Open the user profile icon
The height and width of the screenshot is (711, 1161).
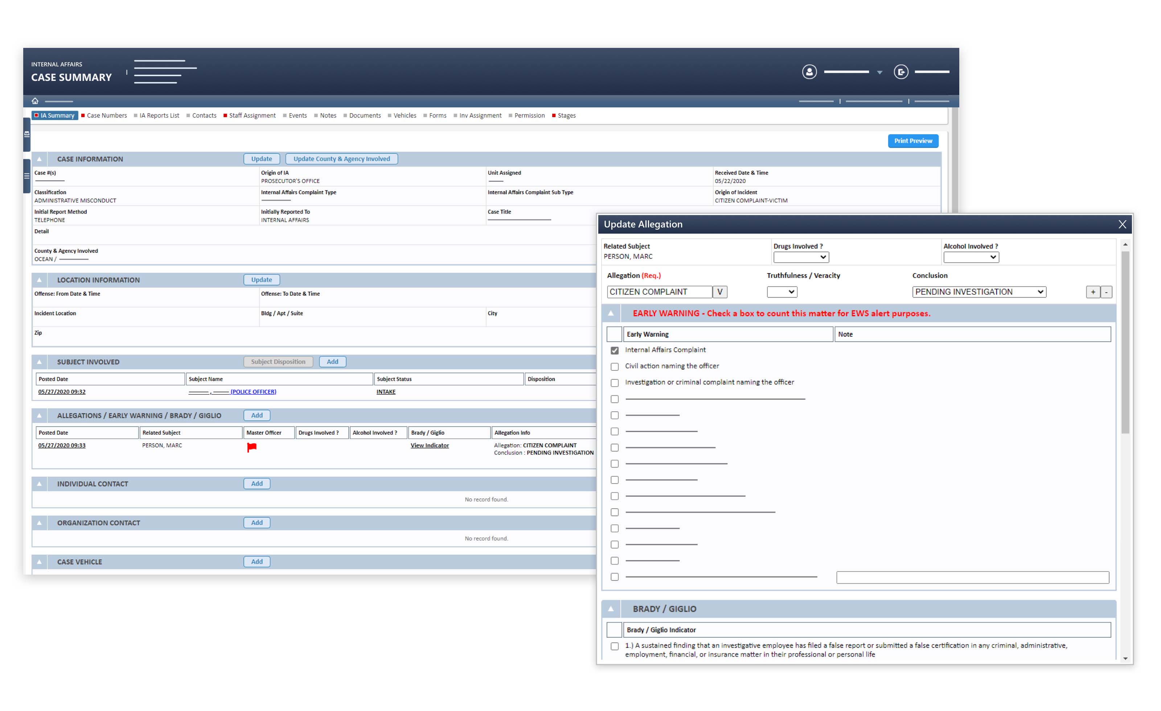pos(809,72)
